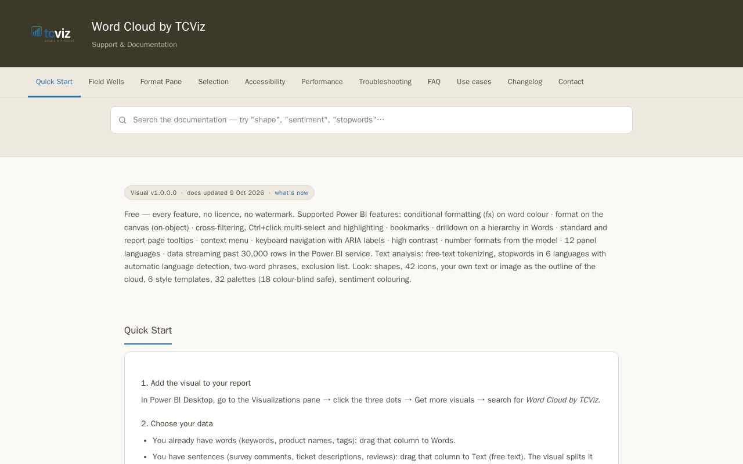The width and height of the screenshot is (743, 464).
Task: Go to the Selection tab
Action: pos(213,82)
